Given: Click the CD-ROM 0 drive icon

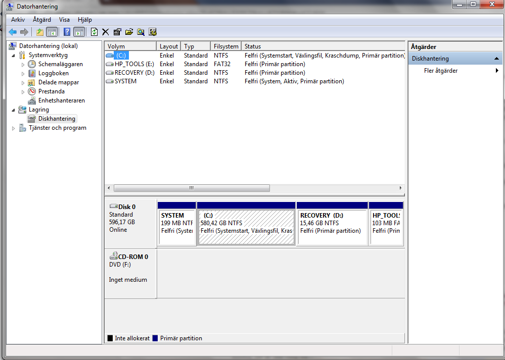Looking at the screenshot, I should [113, 256].
